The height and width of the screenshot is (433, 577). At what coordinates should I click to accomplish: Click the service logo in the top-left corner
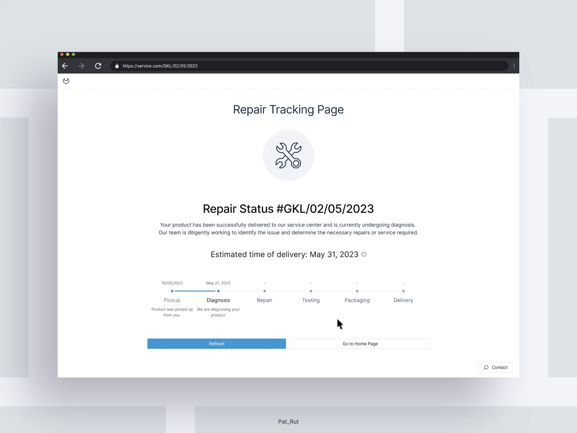point(66,81)
